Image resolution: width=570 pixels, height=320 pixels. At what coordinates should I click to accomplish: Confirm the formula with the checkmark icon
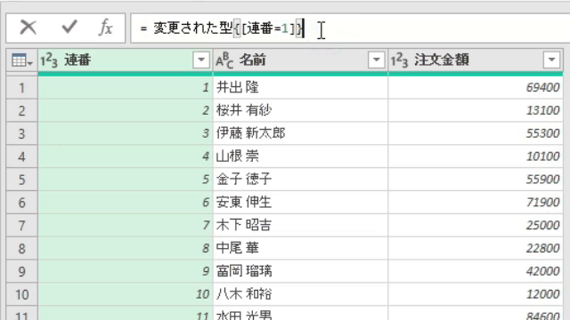point(69,27)
